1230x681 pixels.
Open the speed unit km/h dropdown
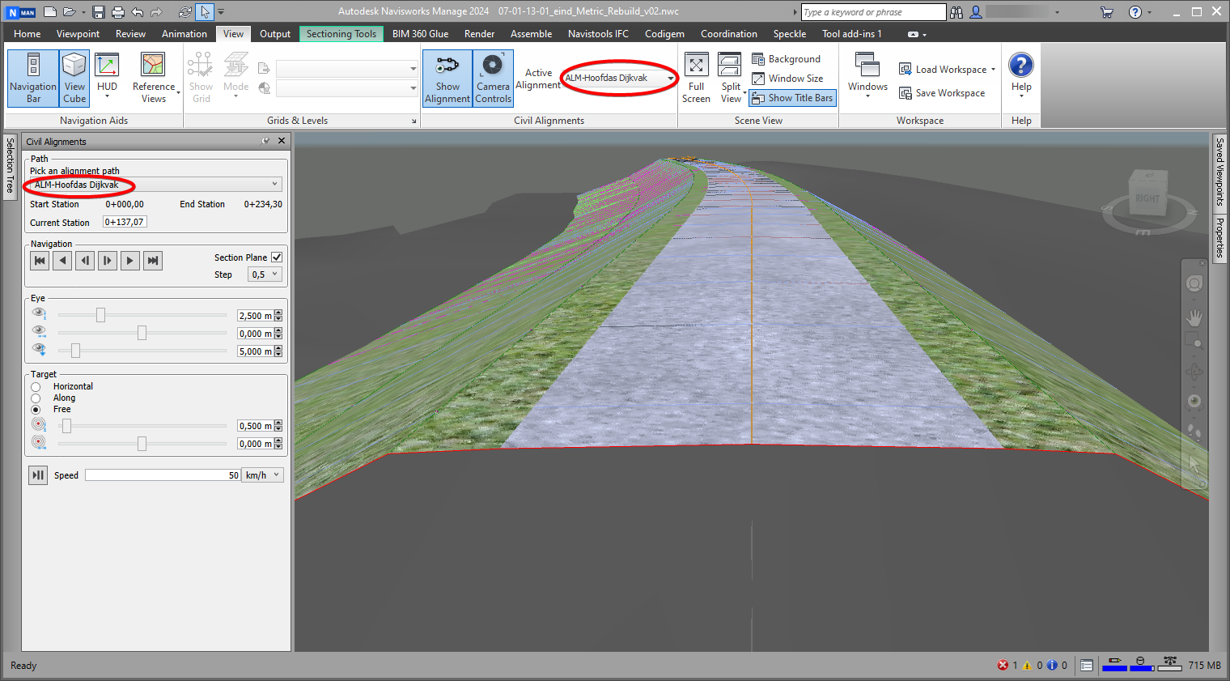click(x=263, y=475)
